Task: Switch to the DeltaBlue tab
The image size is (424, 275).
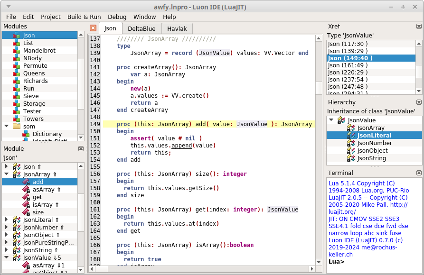Action: (141, 28)
